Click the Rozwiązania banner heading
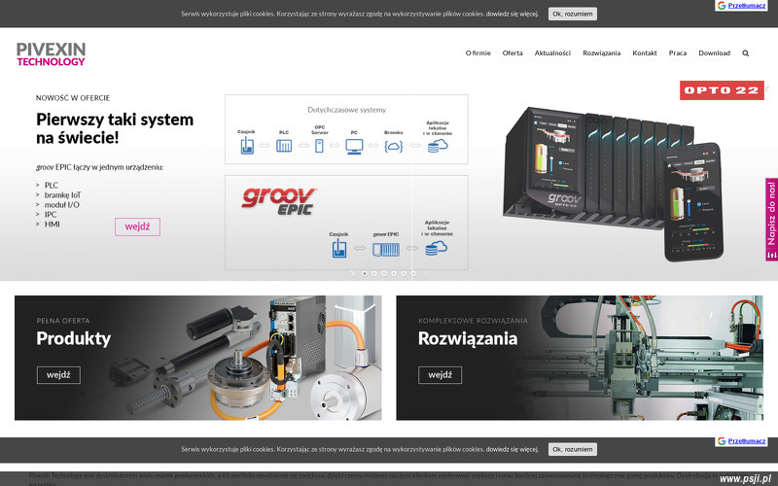The width and height of the screenshot is (778, 486). click(468, 338)
